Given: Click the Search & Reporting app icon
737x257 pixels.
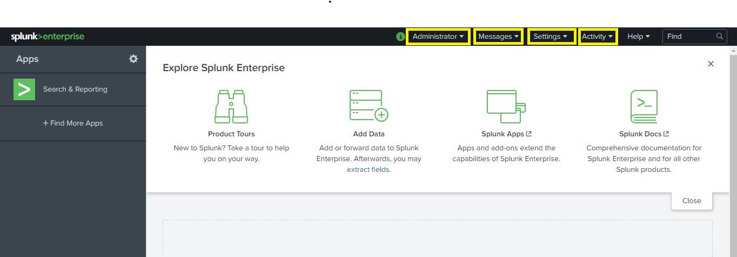Looking at the screenshot, I should click(24, 89).
